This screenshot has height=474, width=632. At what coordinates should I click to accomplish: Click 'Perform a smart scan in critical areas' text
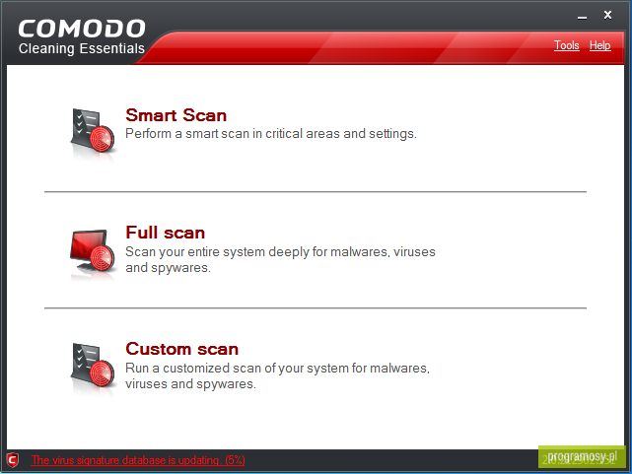271,134
